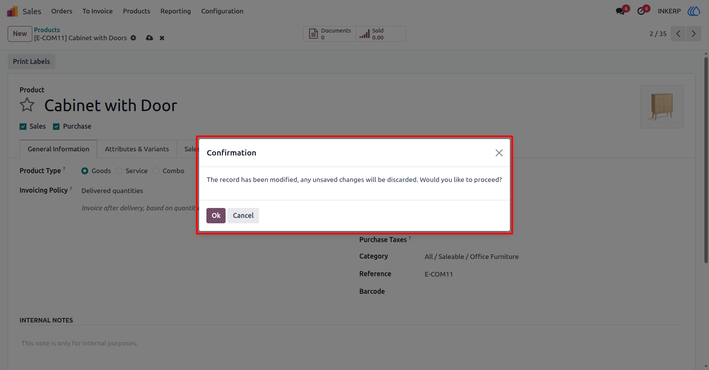This screenshot has height=370, width=709.
Task: Click the Product Type help question mark
Action: click(x=64, y=169)
